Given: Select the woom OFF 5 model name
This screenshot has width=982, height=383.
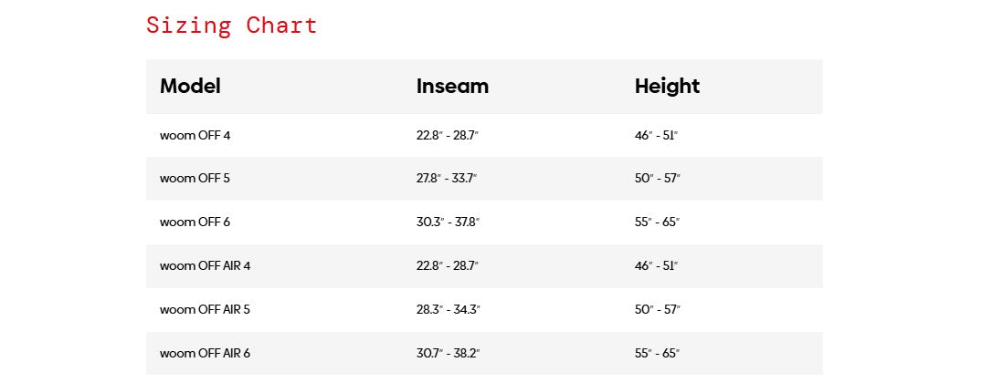Looking at the screenshot, I should pos(195,179).
